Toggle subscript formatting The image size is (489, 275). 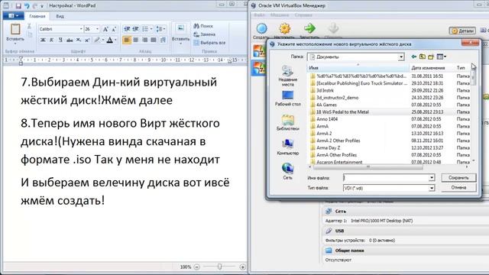[x=79, y=40]
